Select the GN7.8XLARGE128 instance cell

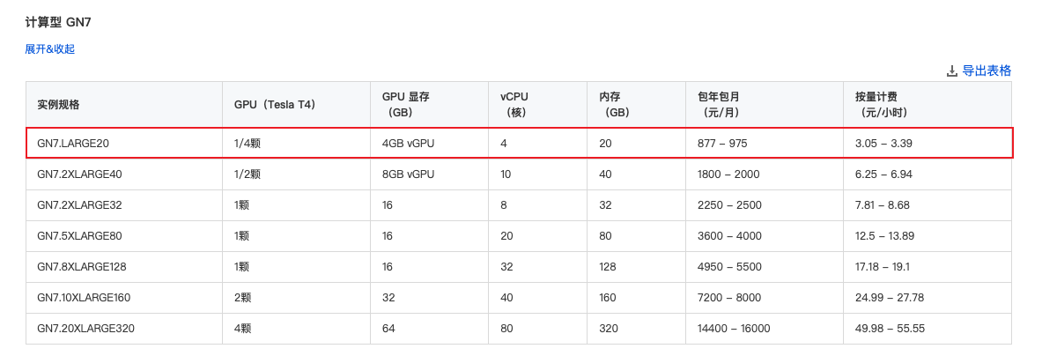point(83,267)
